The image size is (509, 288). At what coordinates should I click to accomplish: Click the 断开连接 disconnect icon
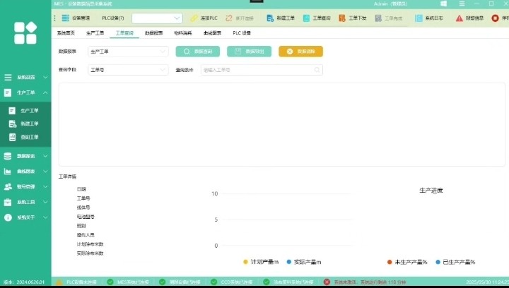pos(229,18)
